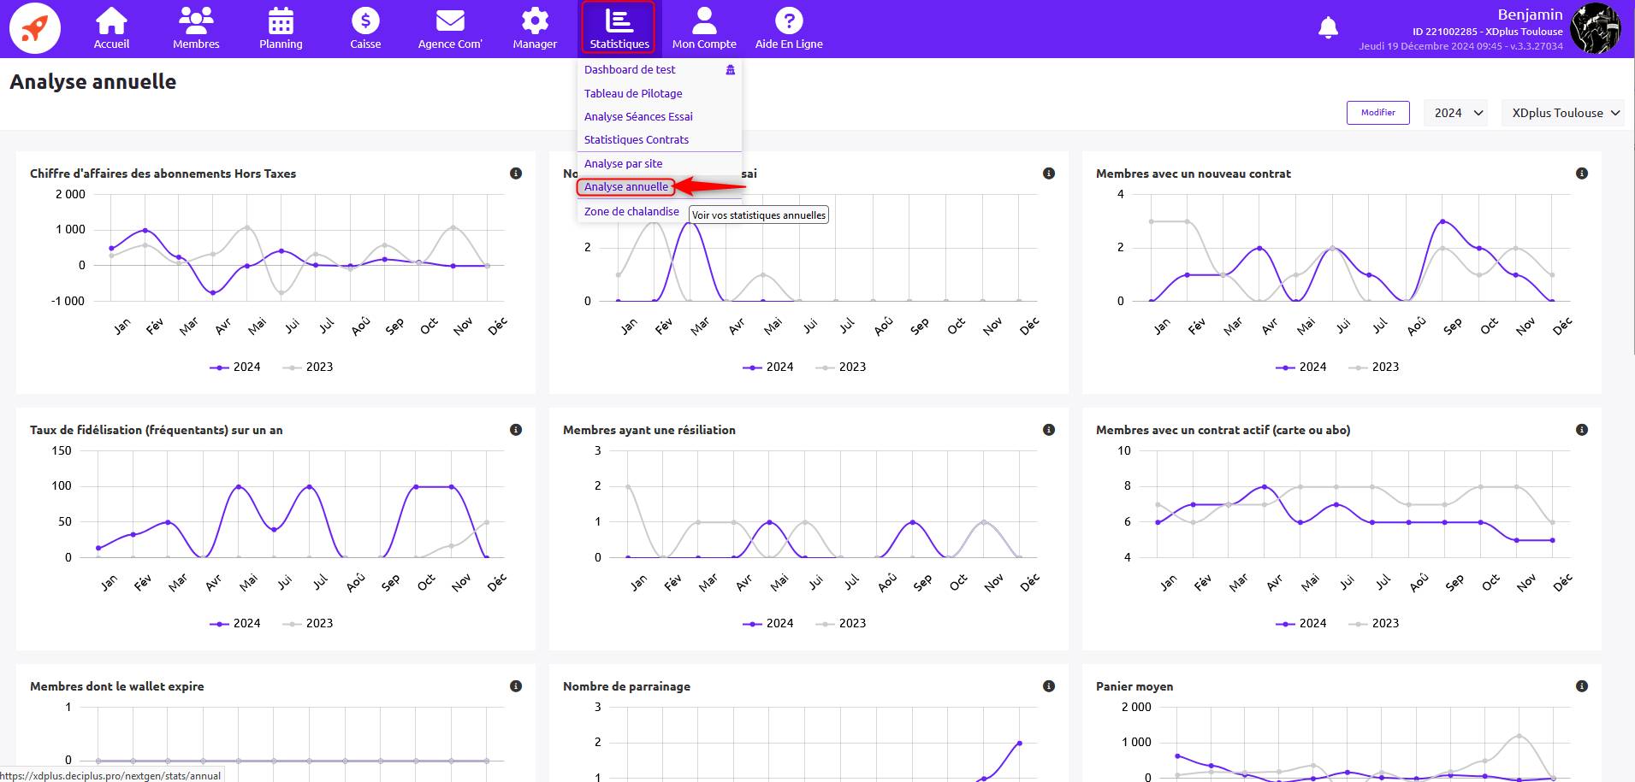The image size is (1635, 782).
Task: Show info for Chiffre d'affaires chart
Action: point(516,173)
